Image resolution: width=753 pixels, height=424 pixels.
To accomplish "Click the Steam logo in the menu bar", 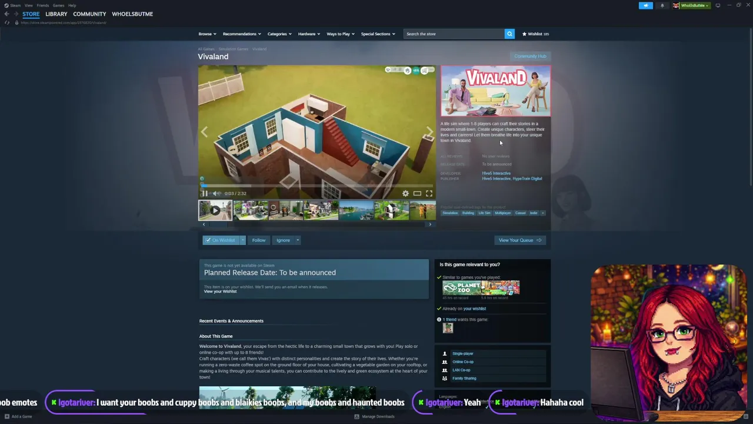I will click(x=6, y=5).
